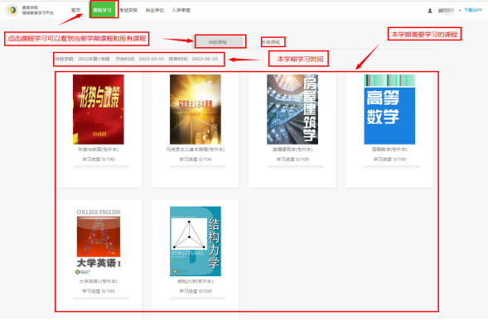The width and height of the screenshot is (488, 320).
Task: Click the 大学英语1(专升本) course title
Action: pos(99,281)
